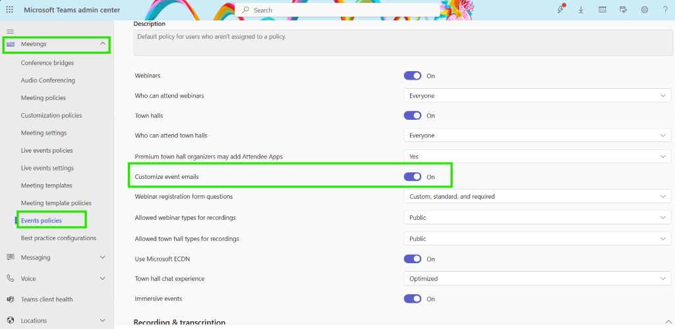Open the Cloud Shell icon in header
675x329 pixels.
coord(602,10)
